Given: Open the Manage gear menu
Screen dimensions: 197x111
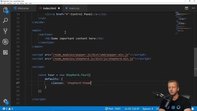Looking at the screenshot, I should point(6,101).
